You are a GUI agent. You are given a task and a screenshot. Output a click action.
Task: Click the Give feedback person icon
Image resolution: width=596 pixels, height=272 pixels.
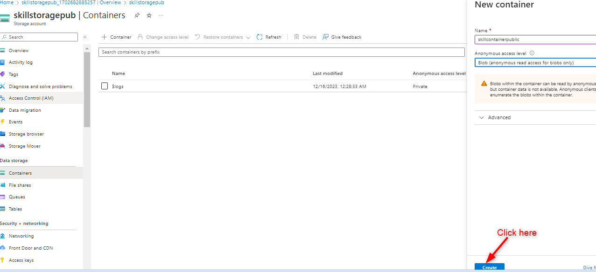(325, 37)
